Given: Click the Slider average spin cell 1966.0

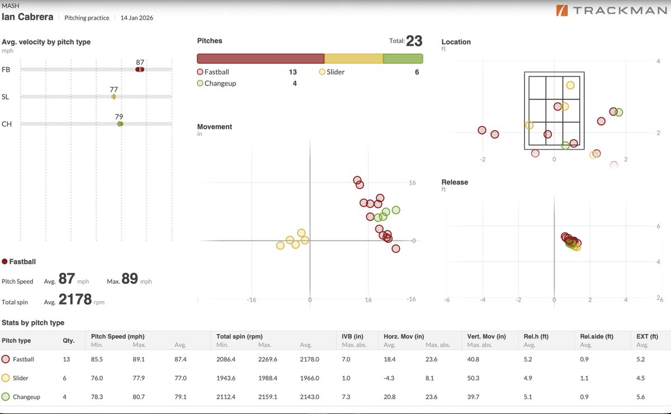Looking at the screenshot, I should (x=310, y=378).
